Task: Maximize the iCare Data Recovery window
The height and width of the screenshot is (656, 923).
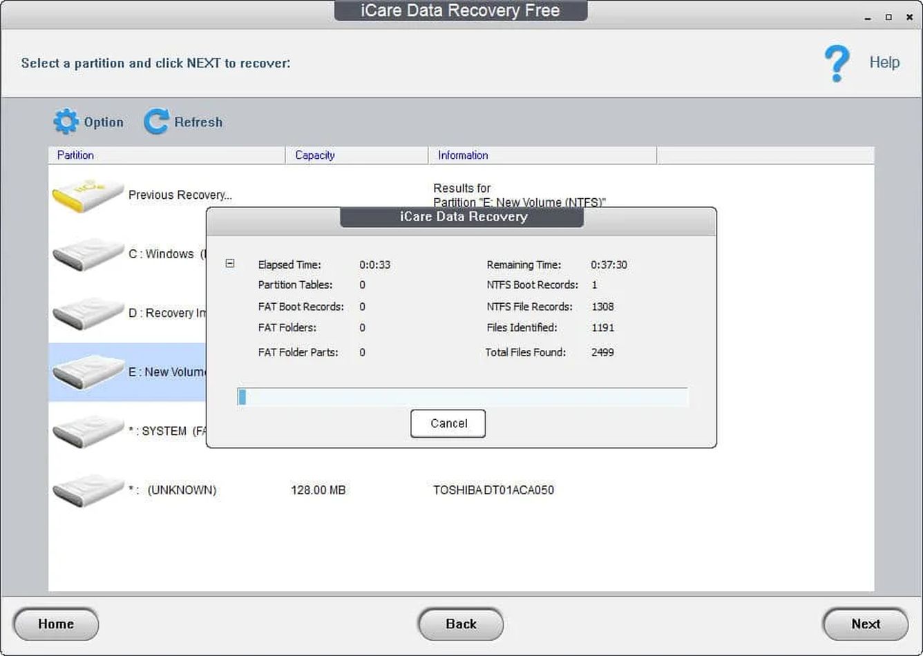Action: pos(888,17)
